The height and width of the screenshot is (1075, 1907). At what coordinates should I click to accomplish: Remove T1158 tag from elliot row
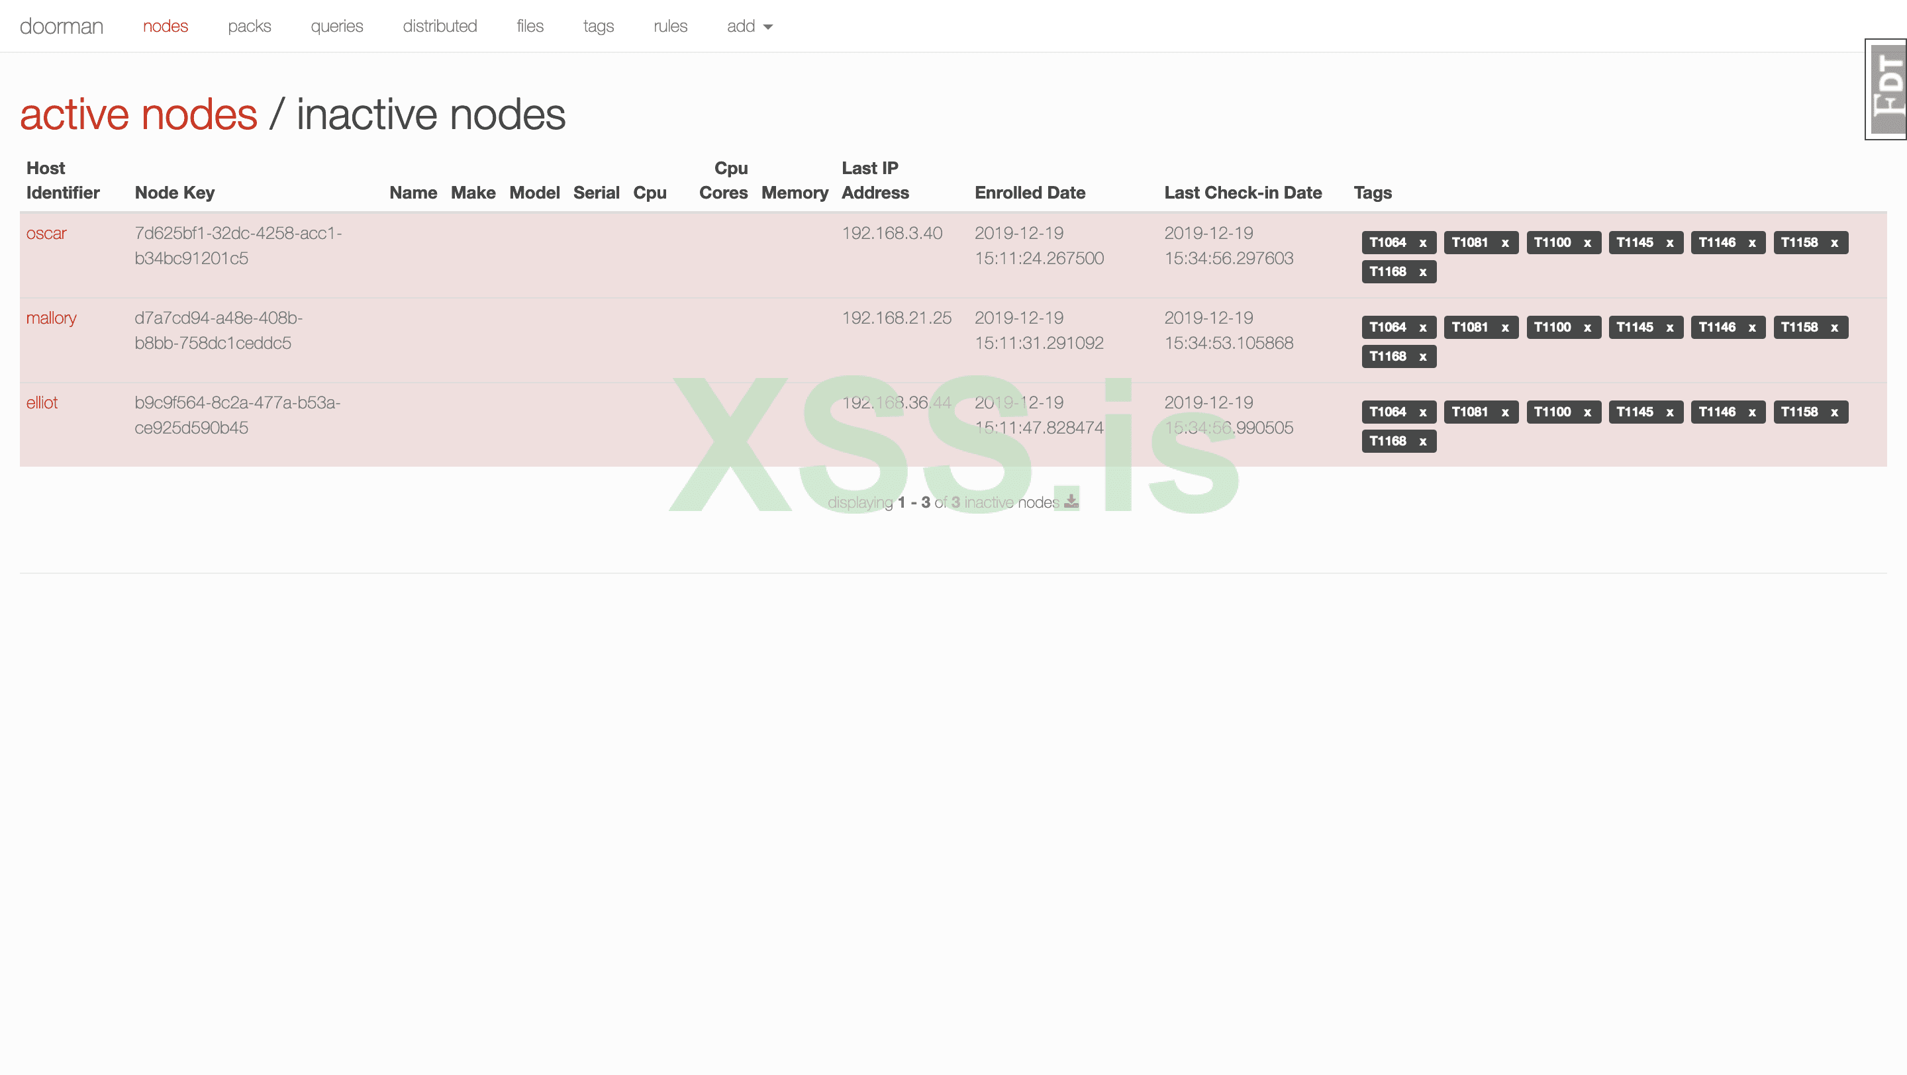point(1834,412)
